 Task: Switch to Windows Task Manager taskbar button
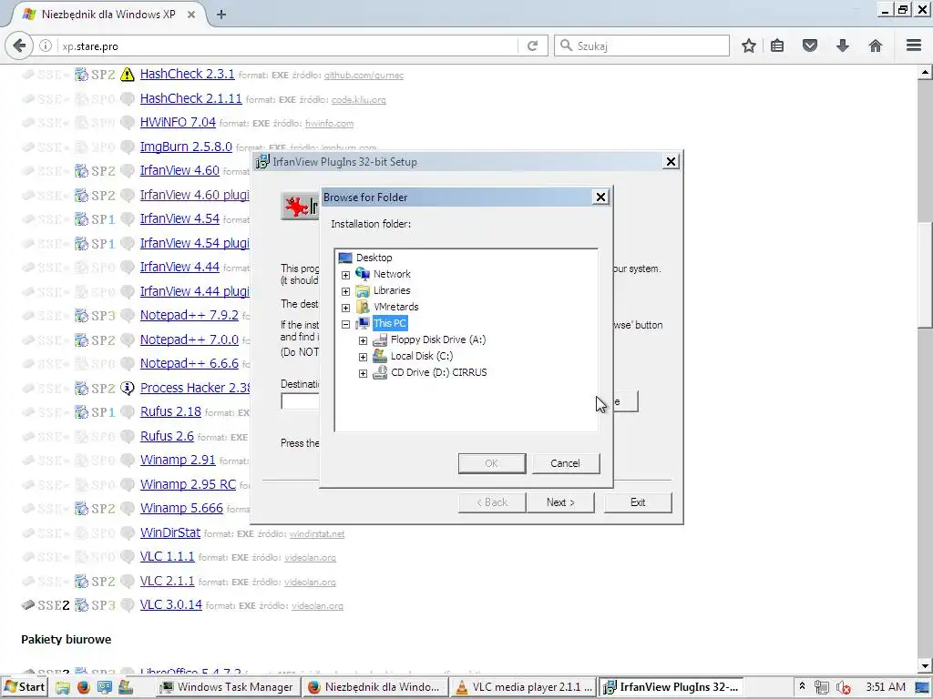click(x=227, y=687)
